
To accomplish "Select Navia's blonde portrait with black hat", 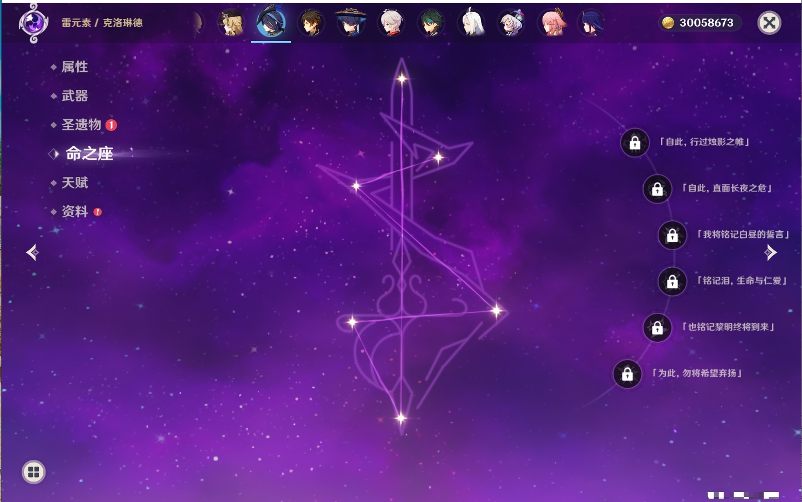I will 231,23.
